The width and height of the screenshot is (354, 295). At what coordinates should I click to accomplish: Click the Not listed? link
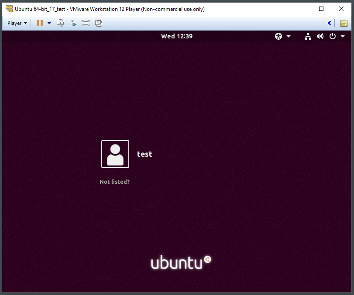[115, 182]
